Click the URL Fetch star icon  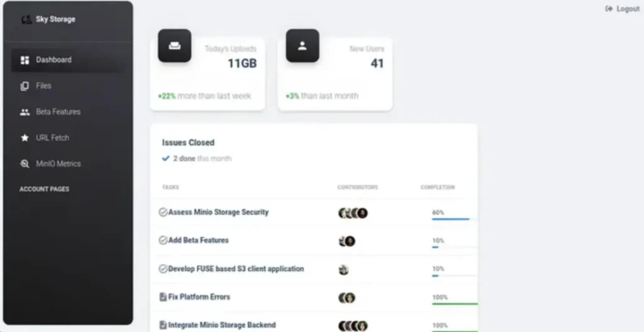tap(25, 138)
